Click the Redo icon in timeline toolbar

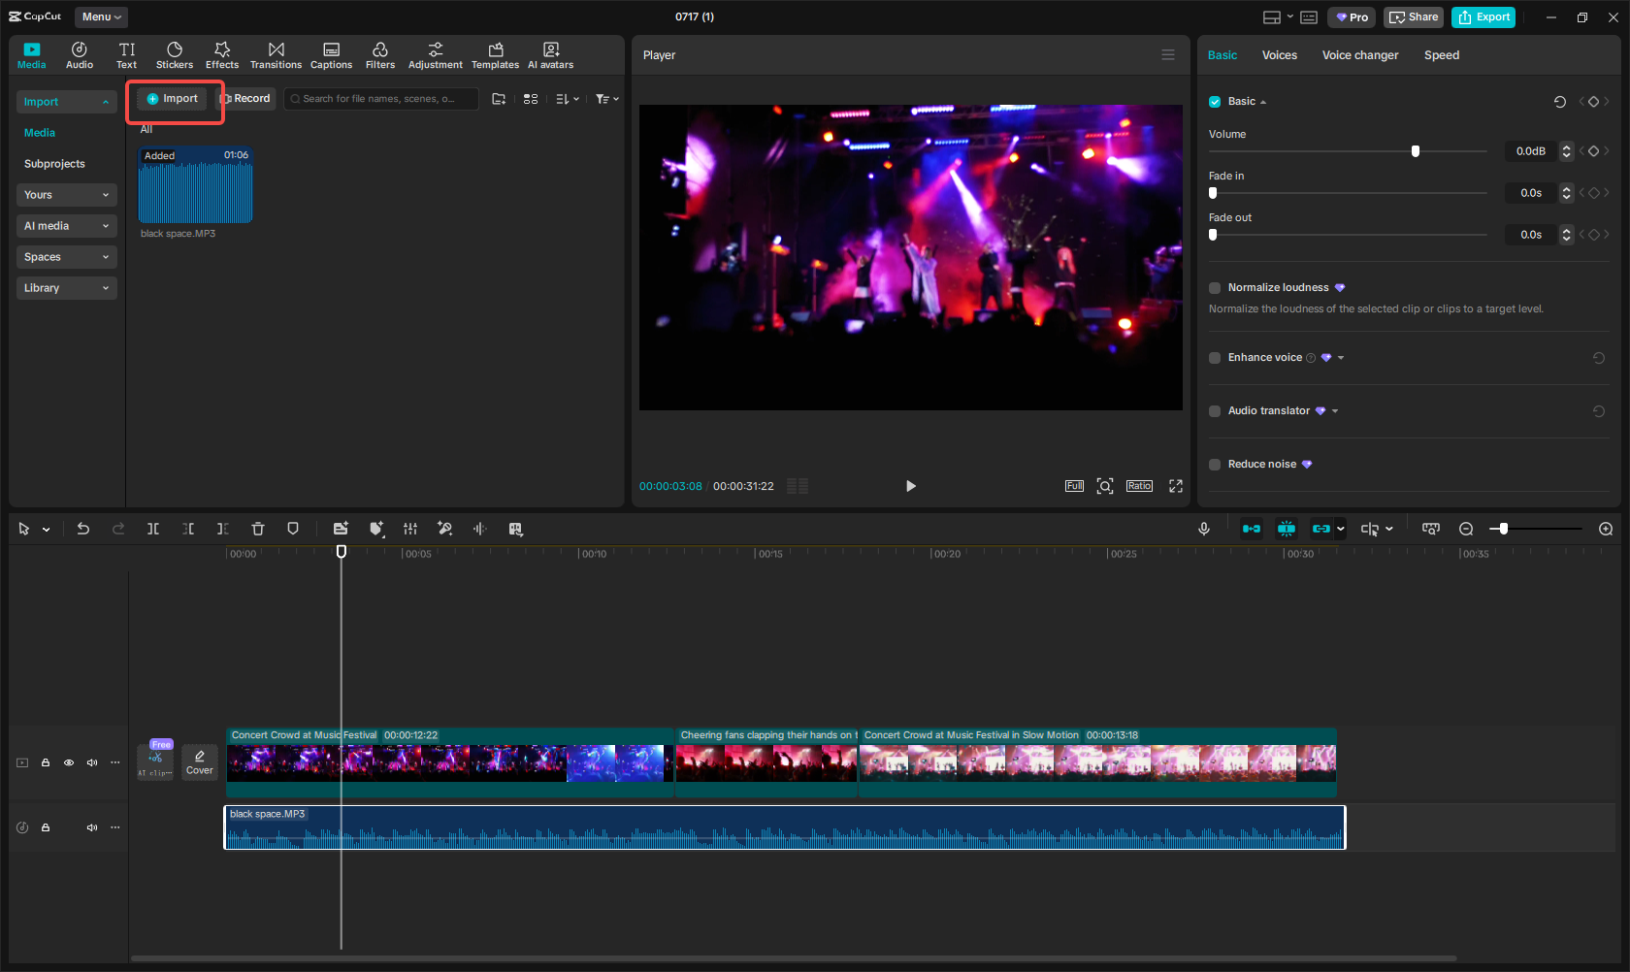pyautogui.click(x=118, y=529)
